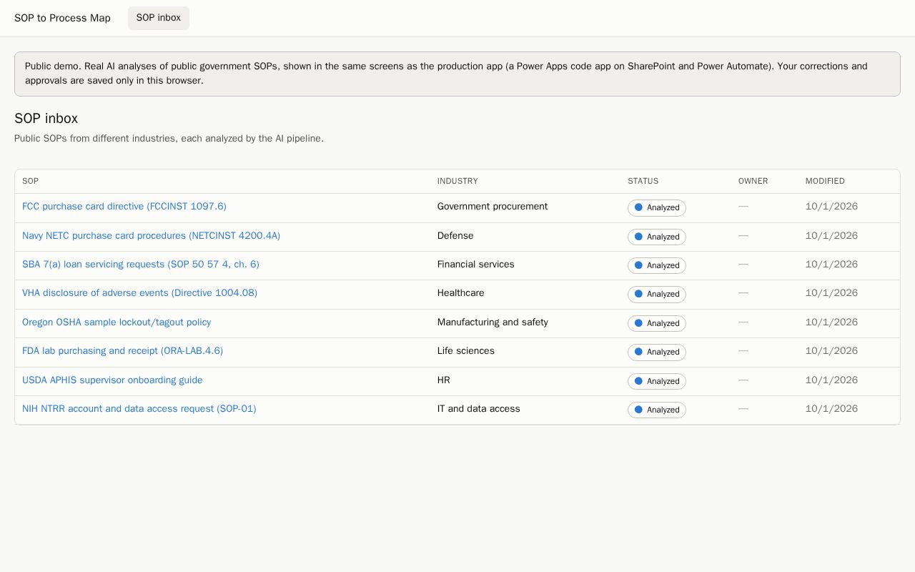This screenshot has height=572, width=915.
Task: Click the SOP column header
Action: 30,182
